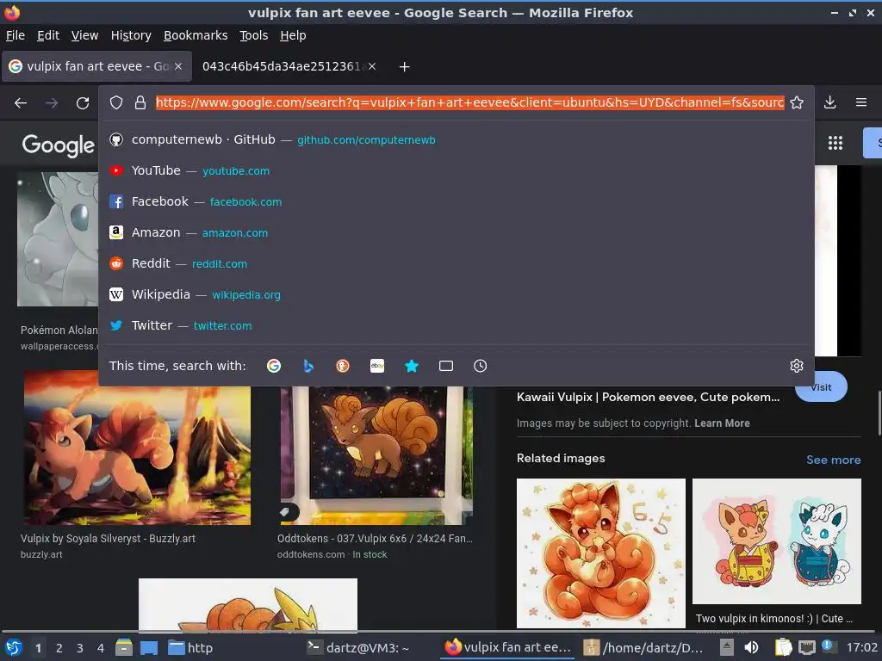The width and height of the screenshot is (882, 661).
Task: Open the File menu
Action: coord(16,35)
